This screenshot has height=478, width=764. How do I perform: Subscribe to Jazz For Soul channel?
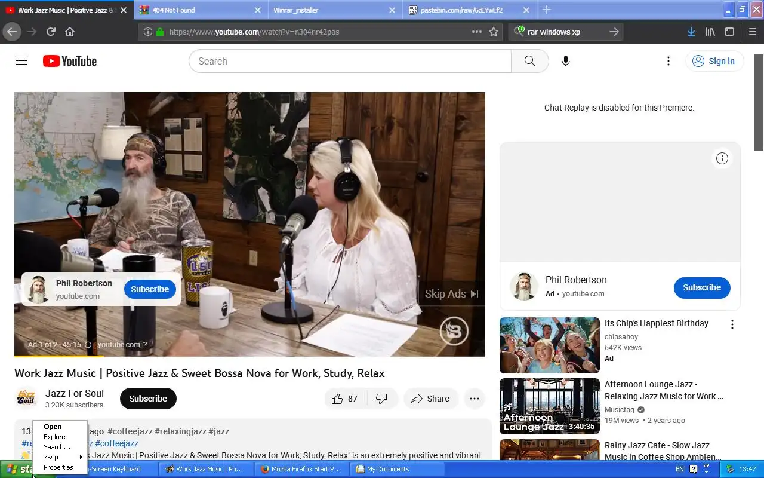coord(148,399)
